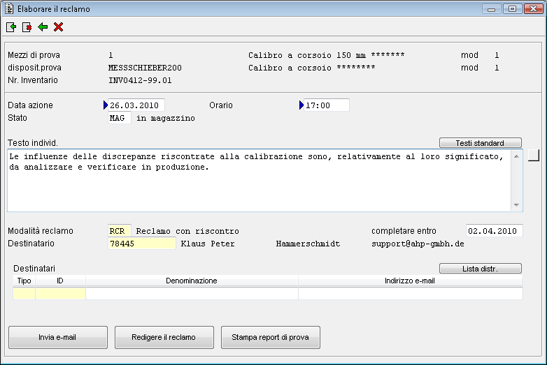Minimize the Elaborare il reclamo window
547x365 pixels.
492,8
